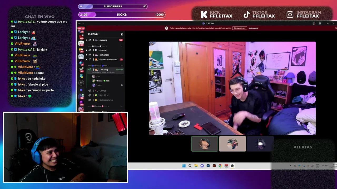This screenshot has height=189, width=337.
Task: Open the Discord server folder icon
Action: point(81,90)
